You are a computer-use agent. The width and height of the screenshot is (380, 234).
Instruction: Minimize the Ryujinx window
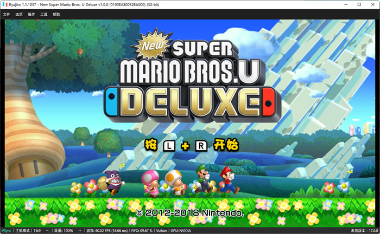click(346, 4)
